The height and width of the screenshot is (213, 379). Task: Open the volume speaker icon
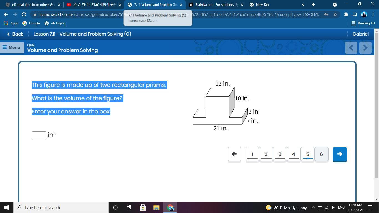(x=333, y=207)
